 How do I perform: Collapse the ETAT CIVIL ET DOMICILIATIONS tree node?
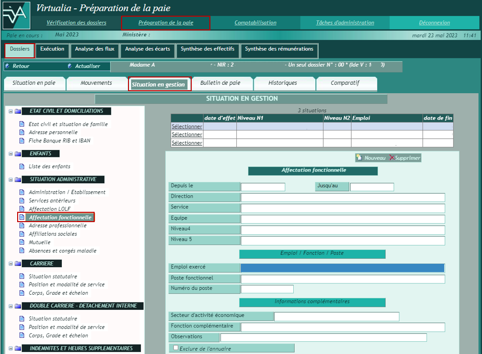(10, 111)
